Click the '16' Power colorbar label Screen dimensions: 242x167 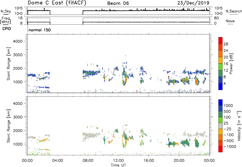226,64
